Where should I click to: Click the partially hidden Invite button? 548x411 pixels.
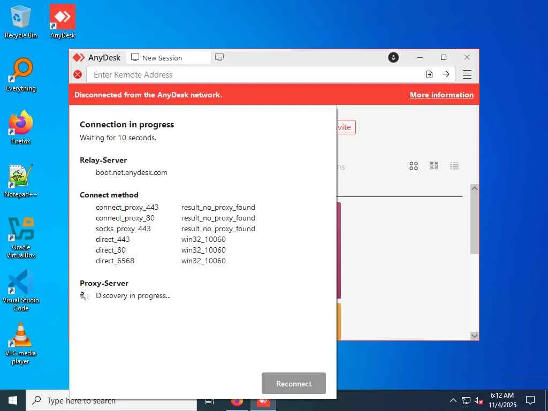coord(346,127)
